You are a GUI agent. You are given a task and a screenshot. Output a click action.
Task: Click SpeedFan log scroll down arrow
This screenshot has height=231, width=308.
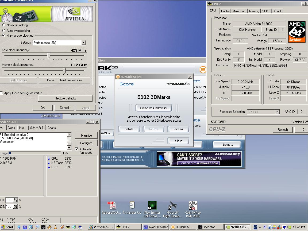click(x=69, y=148)
